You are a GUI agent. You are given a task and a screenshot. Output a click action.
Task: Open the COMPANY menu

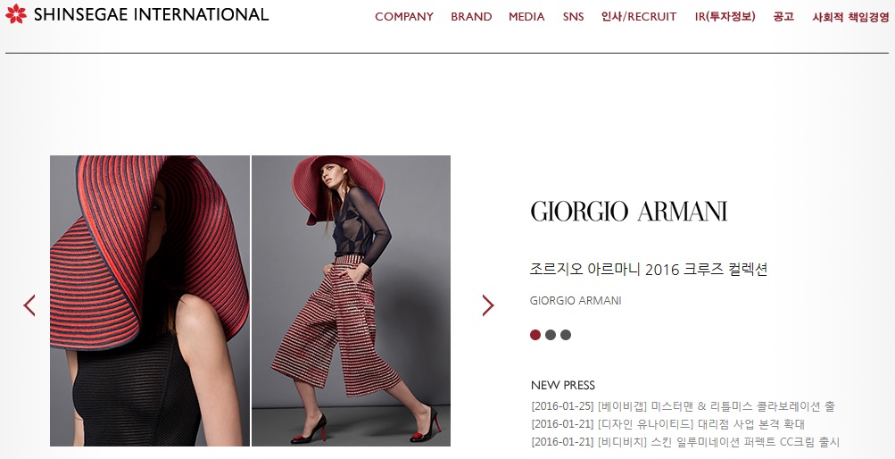click(x=404, y=17)
